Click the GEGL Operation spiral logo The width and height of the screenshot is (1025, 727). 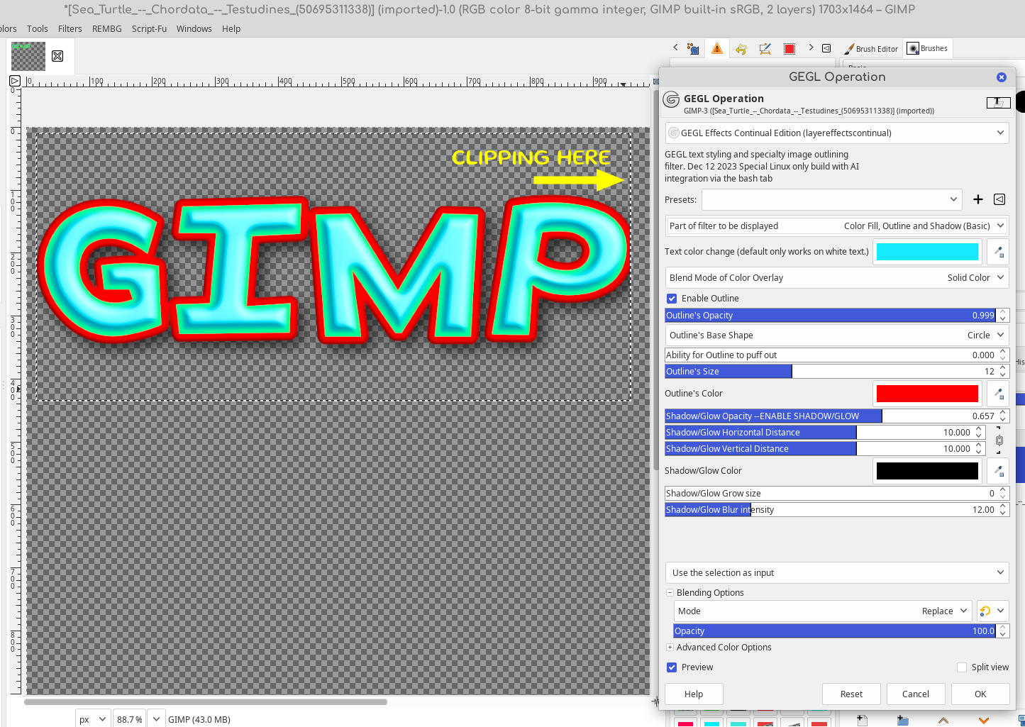[671, 100]
